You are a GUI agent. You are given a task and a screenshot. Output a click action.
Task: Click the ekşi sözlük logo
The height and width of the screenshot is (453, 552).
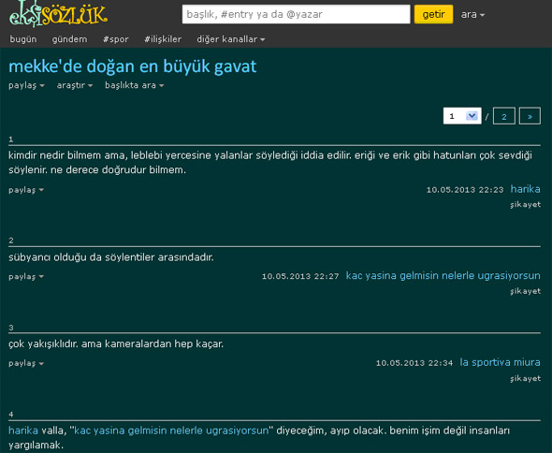pos(58,14)
